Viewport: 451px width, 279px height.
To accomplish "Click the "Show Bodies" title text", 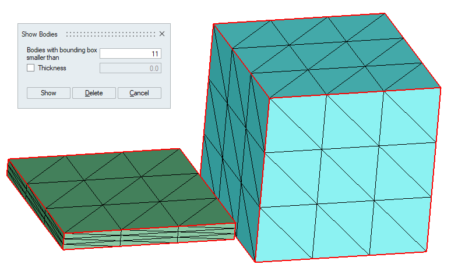I will (x=39, y=34).
